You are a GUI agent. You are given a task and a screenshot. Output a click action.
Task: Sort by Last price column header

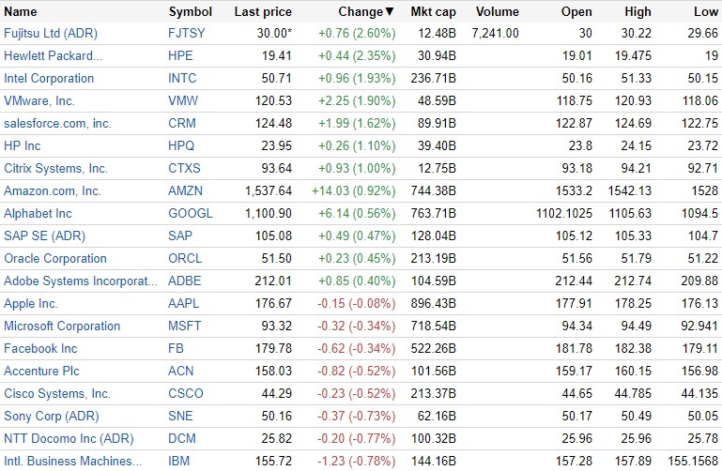[x=263, y=12]
